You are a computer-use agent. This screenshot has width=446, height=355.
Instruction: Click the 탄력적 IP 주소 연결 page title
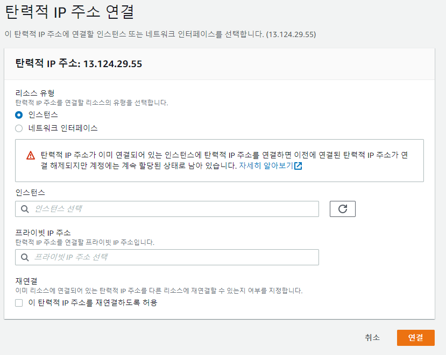70,12
